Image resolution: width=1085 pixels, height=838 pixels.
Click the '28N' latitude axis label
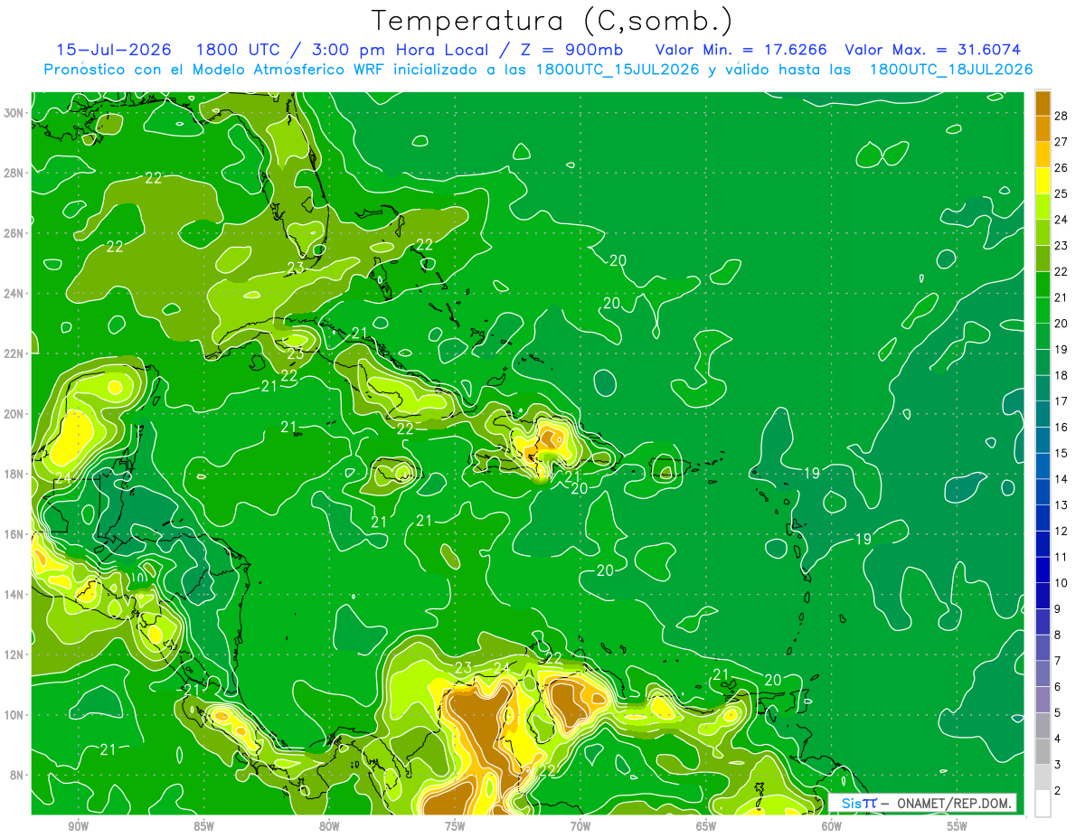[x=14, y=173]
